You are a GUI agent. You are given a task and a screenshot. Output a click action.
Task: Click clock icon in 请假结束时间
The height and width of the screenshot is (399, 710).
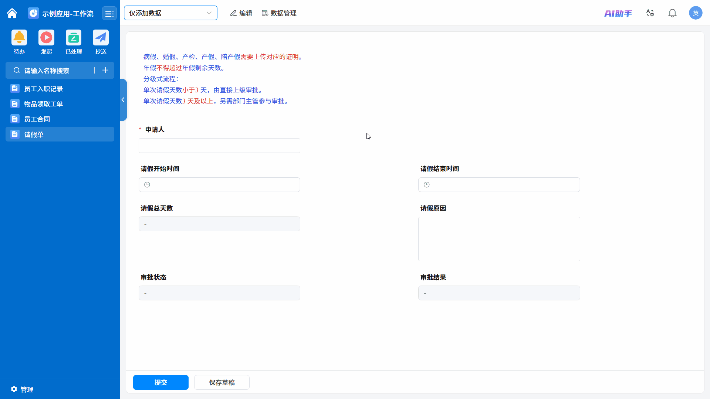pos(427,185)
